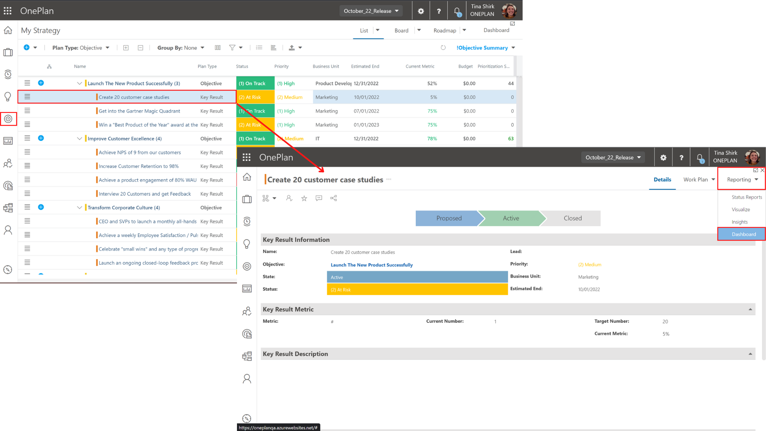766x431 pixels.
Task: Open row menu for Create 20 customer case studies
Action: [27, 97]
